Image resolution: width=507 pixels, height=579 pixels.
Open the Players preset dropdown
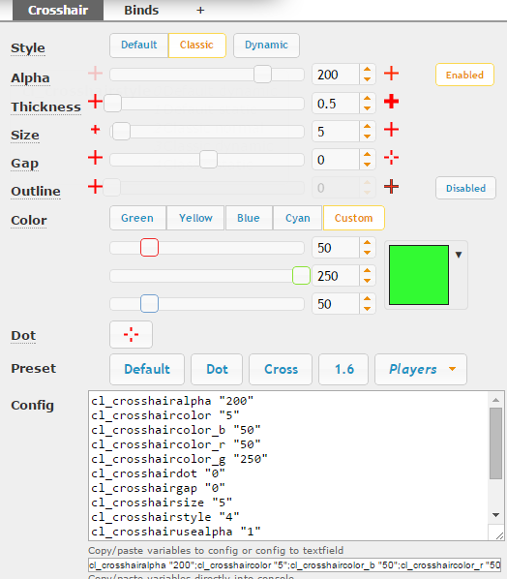point(421,369)
